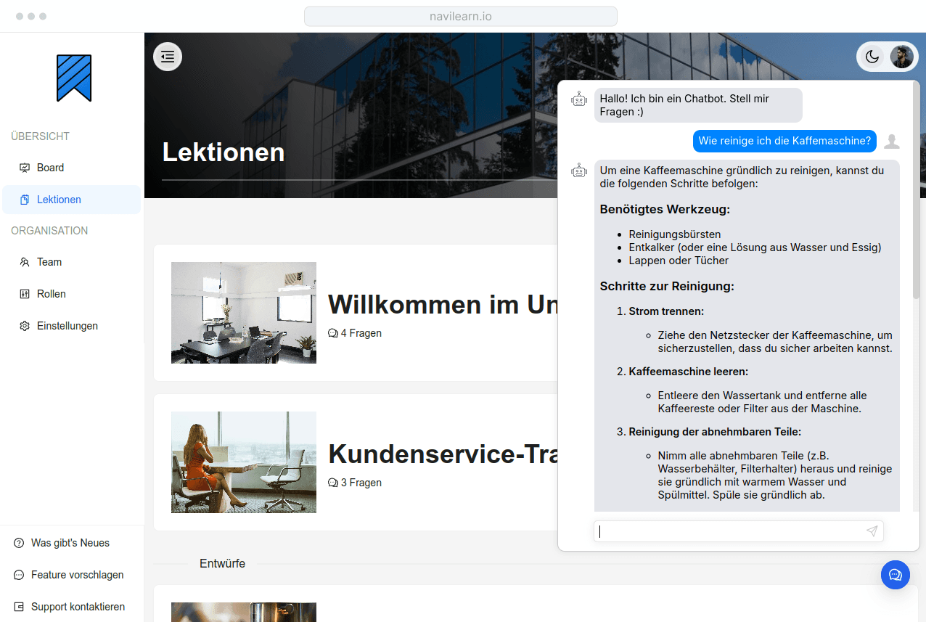Click the gear icon next to Einstellungen

point(24,326)
